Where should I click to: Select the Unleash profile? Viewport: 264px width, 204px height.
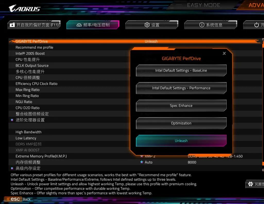click(181, 141)
